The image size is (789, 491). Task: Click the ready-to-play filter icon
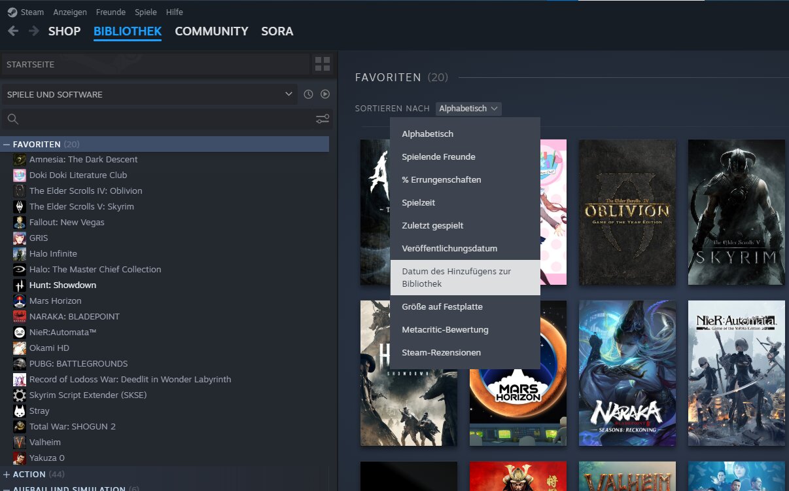(325, 94)
